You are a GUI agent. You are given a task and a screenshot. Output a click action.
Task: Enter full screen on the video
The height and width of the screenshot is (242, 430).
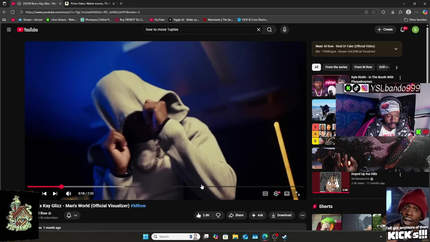(298, 194)
